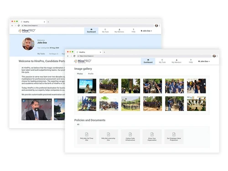Open the large group photo under tree
Viewport: 228px width, 171px height.
coord(109,104)
